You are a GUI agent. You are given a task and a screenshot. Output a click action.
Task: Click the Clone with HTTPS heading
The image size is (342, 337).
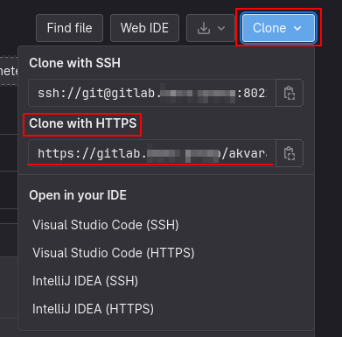[x=83, y=123]
